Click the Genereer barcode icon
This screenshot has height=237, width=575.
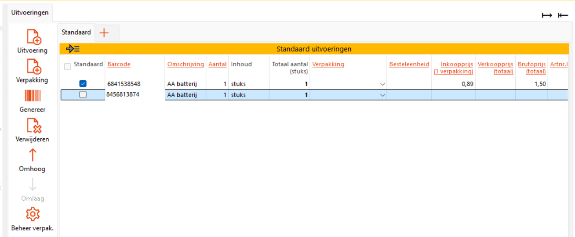pos(33,96)
